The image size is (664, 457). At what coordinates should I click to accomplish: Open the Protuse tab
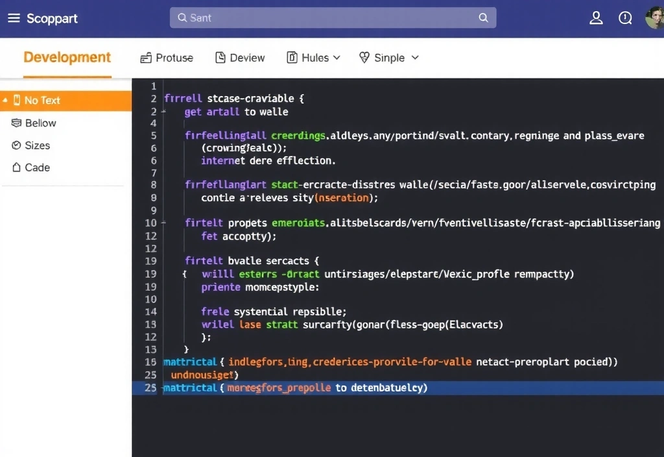pyautogui.click(x=166, y=57)
